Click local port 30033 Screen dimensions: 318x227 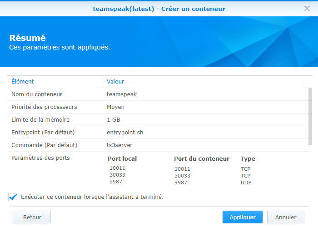click(117, 175)
